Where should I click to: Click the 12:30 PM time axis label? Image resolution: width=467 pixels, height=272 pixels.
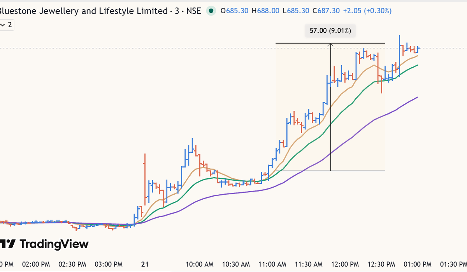[382, 264]
